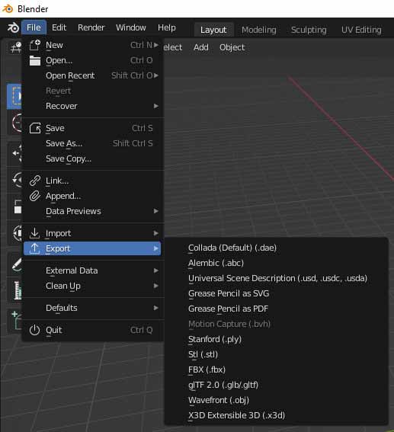Select the Select Box tool icon
This screenshot has width=394, height=432.
pyautogui.click(x=15, y=97)
